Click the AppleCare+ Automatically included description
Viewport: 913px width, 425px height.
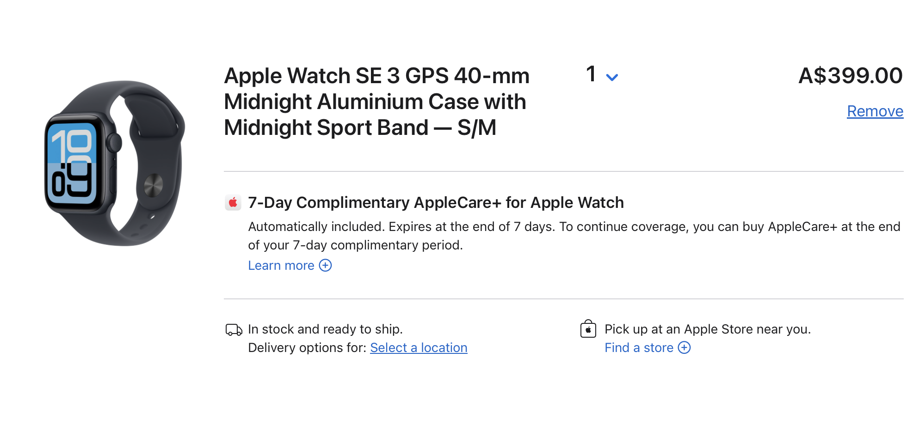[574, 236]
